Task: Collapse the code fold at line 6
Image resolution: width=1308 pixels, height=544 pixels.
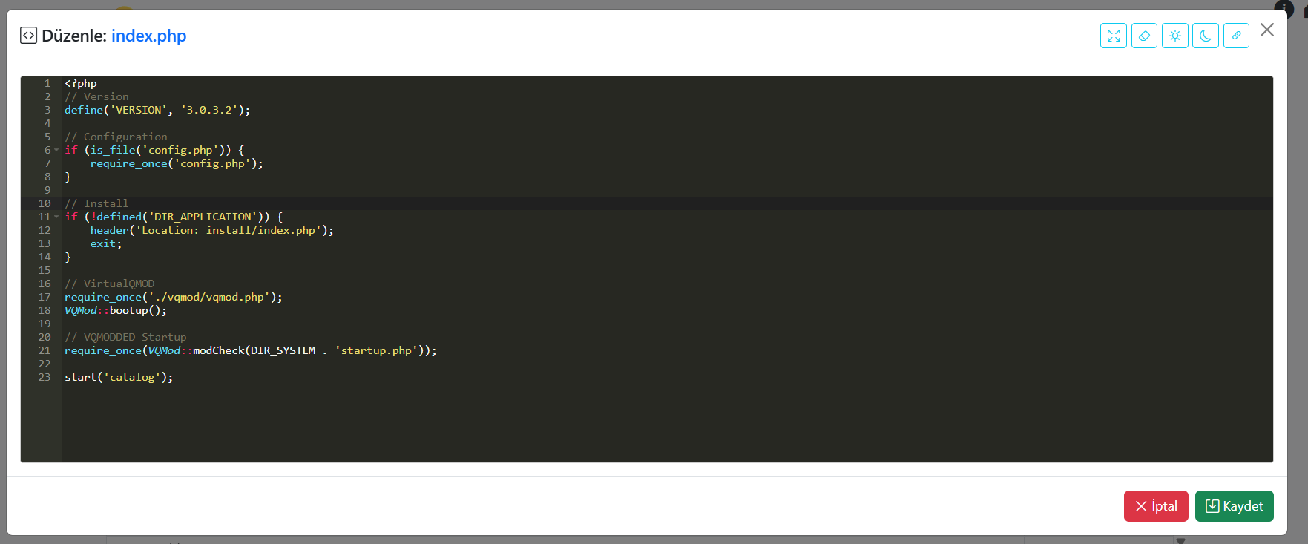Action: tap(56, 150)
